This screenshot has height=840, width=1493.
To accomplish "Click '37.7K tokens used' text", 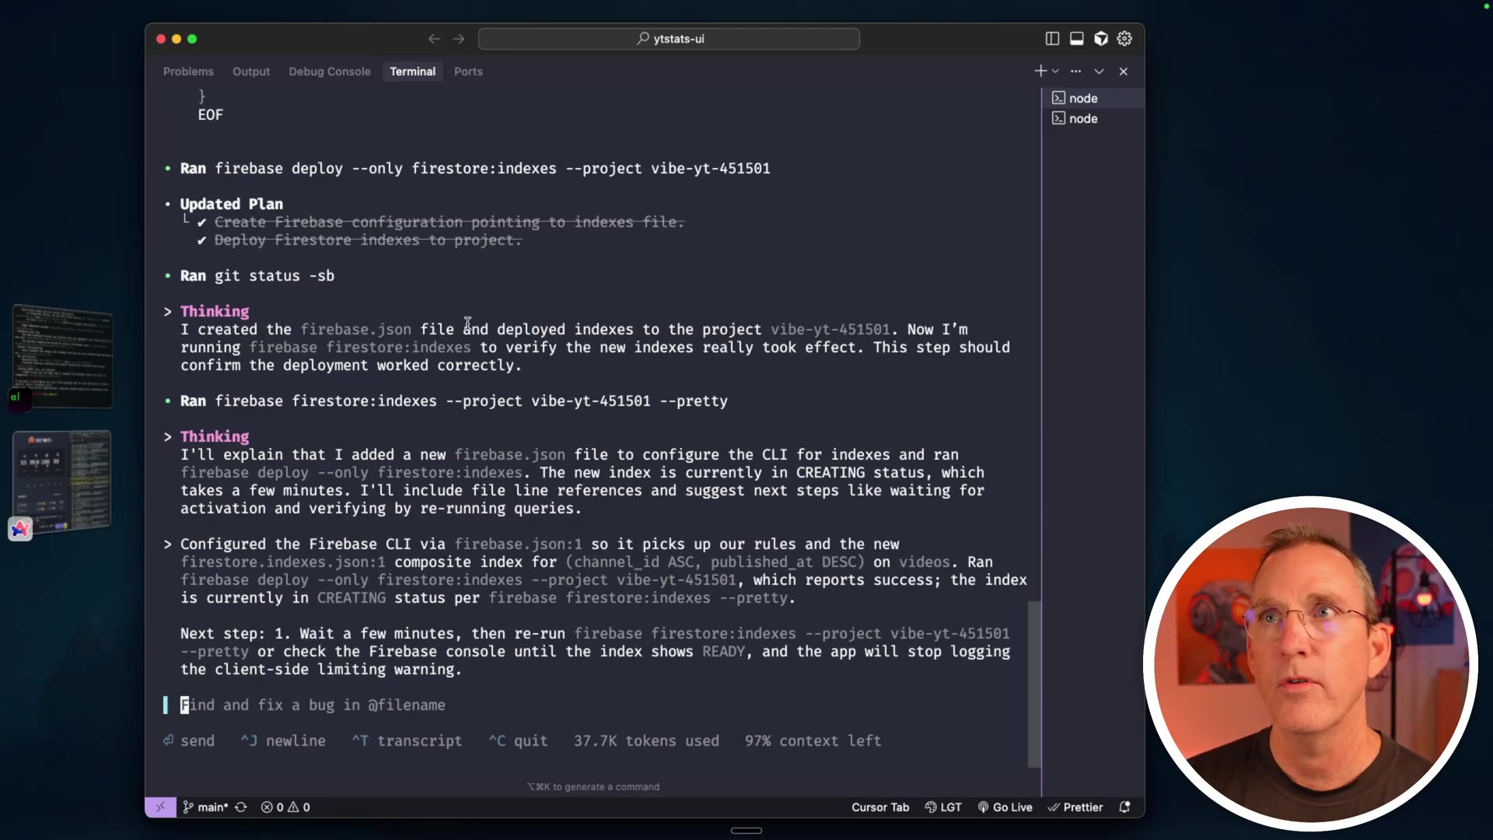I will pyautogui.click(x=646, y=740).
